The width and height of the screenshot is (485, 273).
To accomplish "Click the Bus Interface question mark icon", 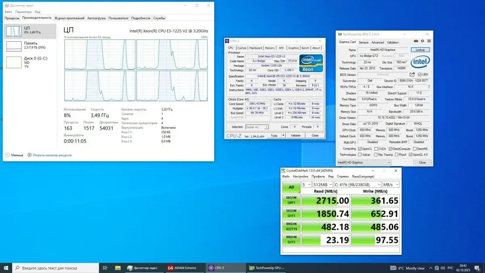I will tap(429, 87).
